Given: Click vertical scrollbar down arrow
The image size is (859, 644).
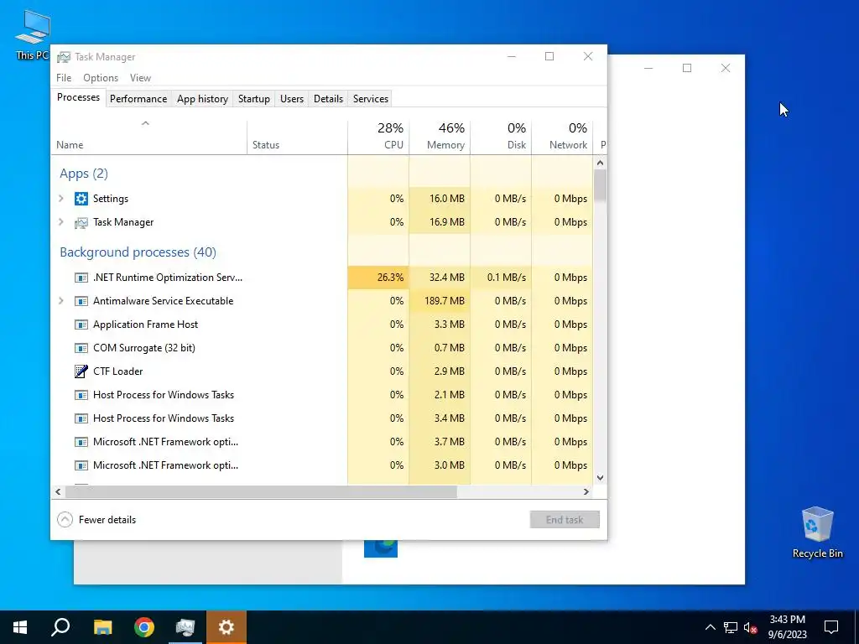Looking at the screenshot, I should coord(601,477).
